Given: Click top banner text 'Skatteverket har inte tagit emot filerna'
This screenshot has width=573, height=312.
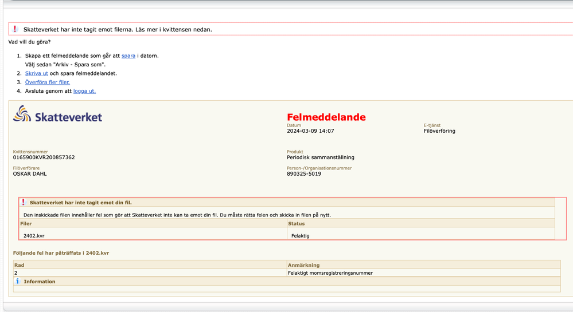Looking at the screenshot, I should pyautogui.click(x=118, y=30).
